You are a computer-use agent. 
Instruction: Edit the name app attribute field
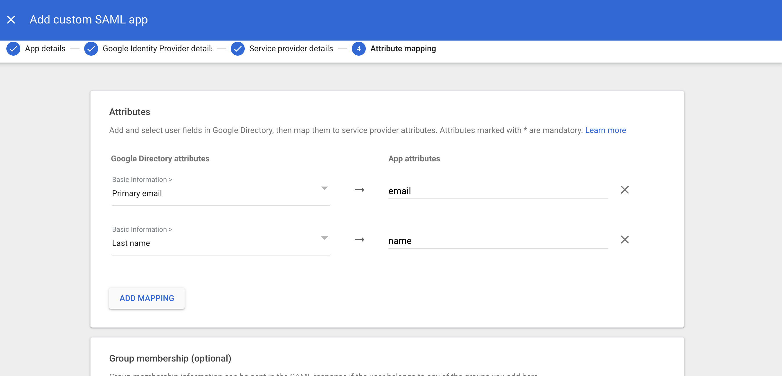tap(498, 240)
